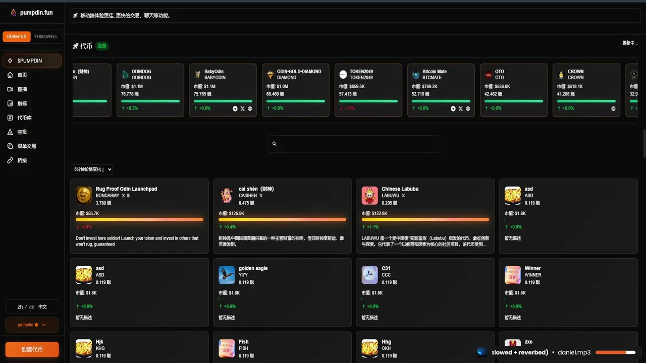Click the rocket icon beside 代币 heading
646x363 pixels.
[x=76, y=46]
